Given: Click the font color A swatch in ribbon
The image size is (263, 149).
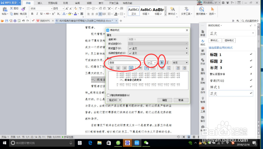Looking at the screenshot, I should [x=76, y=14].
